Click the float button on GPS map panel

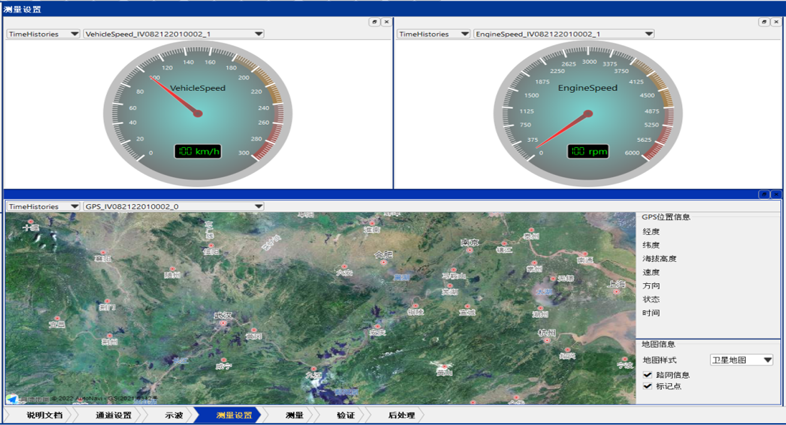pyautogui.click(x=763, y=194)
